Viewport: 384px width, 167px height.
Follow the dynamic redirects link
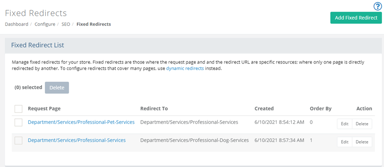(x=185, y=69)
